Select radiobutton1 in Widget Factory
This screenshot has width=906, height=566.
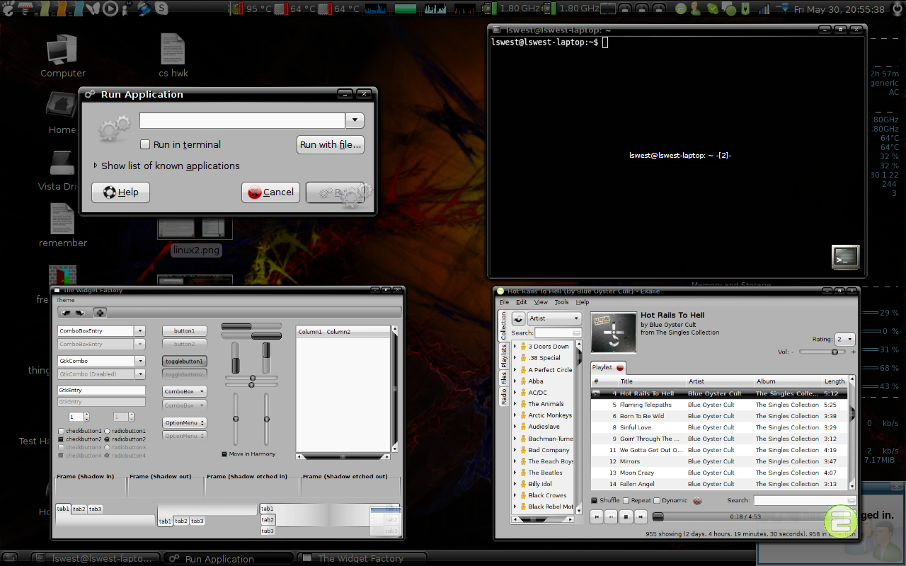tap(107, 431)
